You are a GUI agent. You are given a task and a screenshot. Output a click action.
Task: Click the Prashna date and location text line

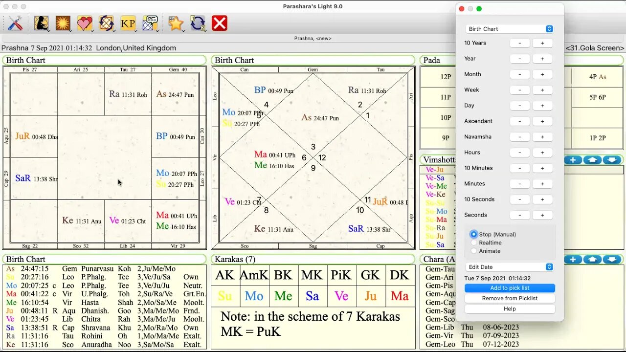pos(89,48)
